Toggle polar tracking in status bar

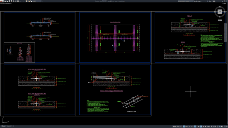pyautogui.click(x=186, y=127)
